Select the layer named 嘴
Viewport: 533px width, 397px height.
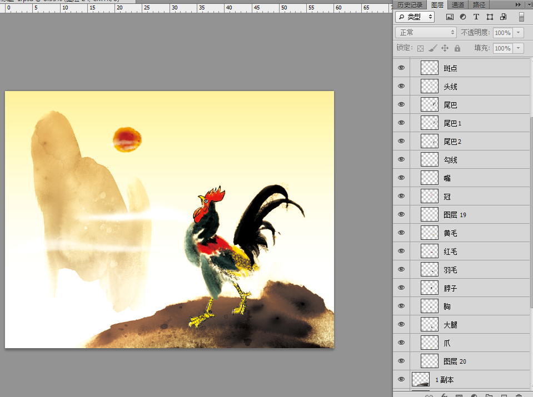click(447, 178)
